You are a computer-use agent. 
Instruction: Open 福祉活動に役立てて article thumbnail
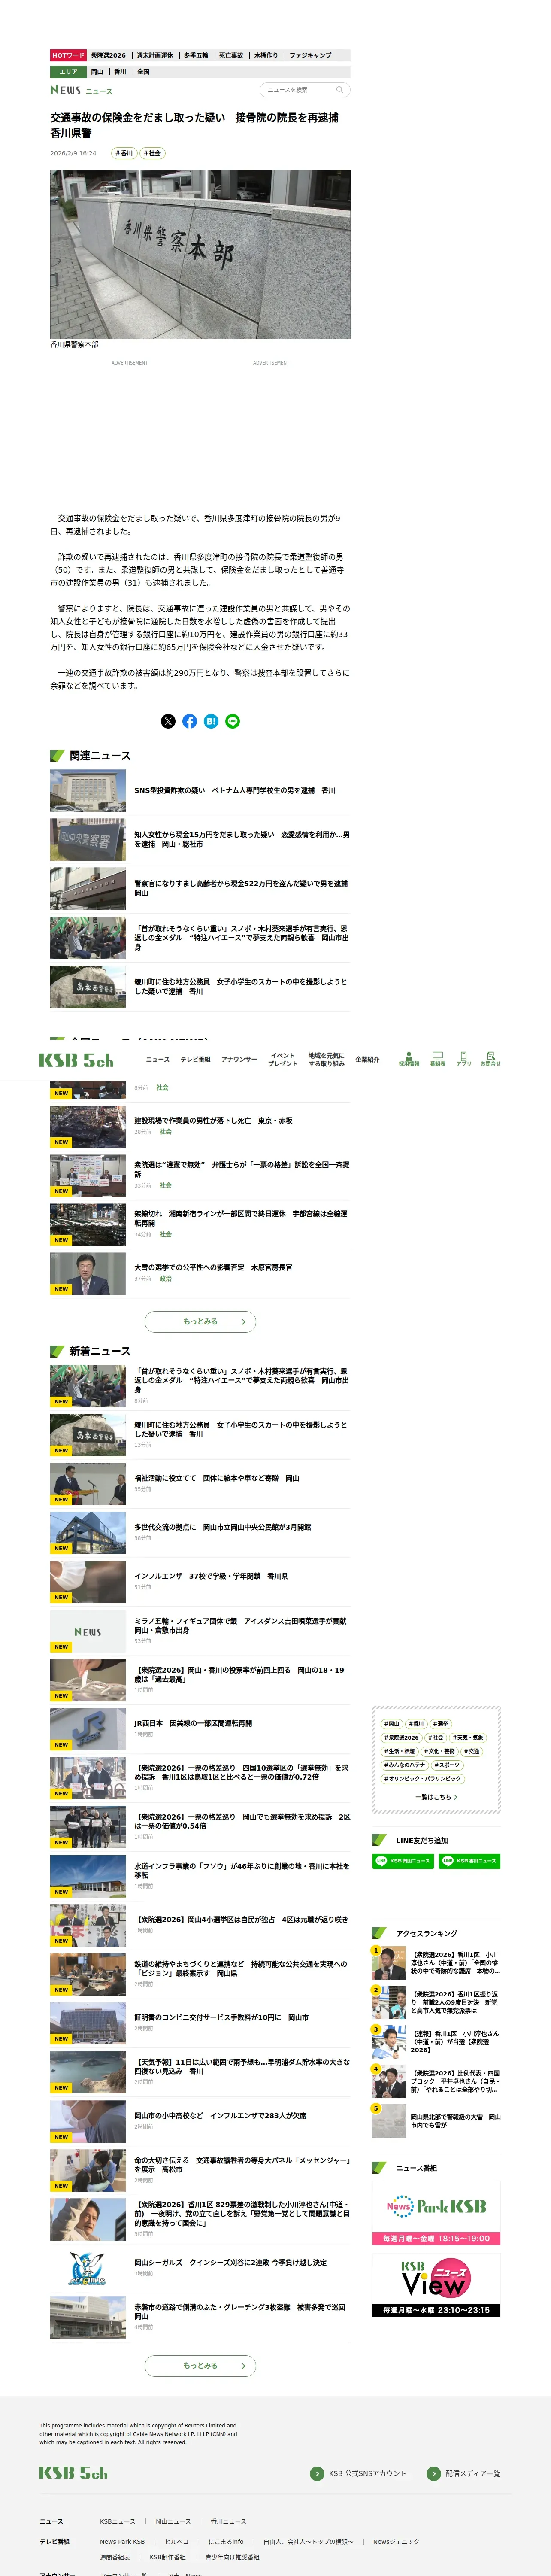coord(88,1484)
